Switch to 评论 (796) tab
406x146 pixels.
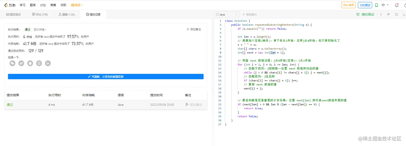tap(40, 14)
